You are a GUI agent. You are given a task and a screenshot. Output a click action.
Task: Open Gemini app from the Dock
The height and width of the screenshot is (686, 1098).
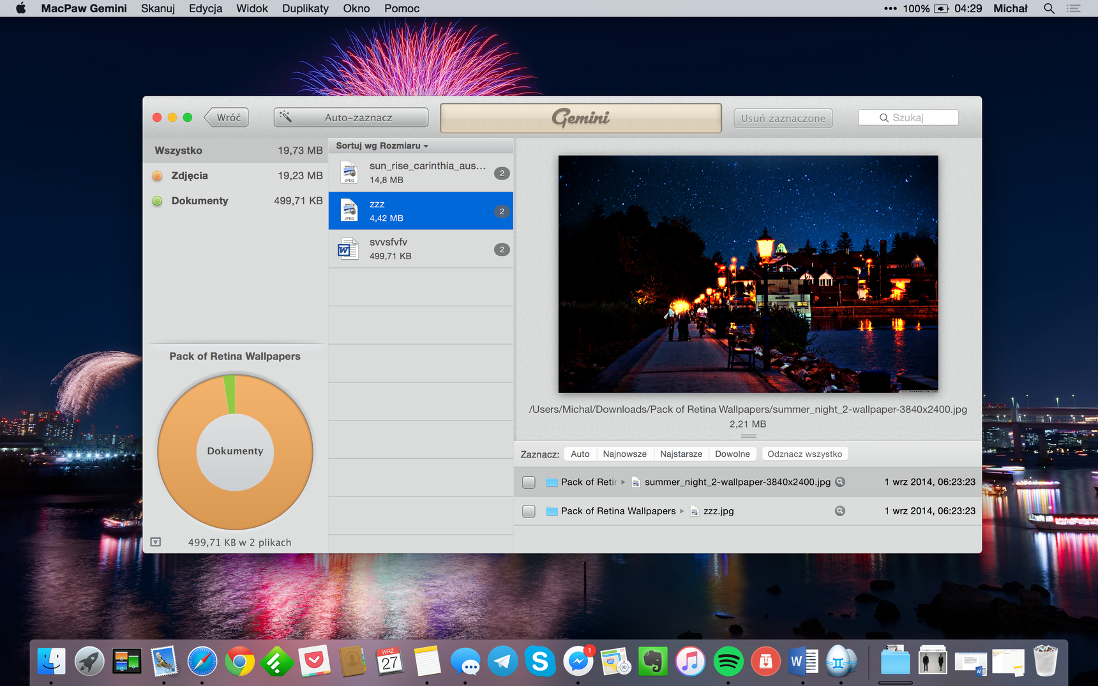coord(841,662)
